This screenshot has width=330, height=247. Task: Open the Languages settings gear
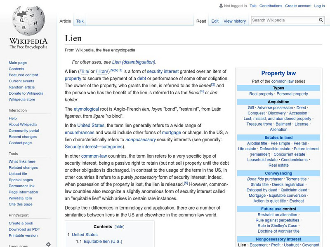click(48, 244)
